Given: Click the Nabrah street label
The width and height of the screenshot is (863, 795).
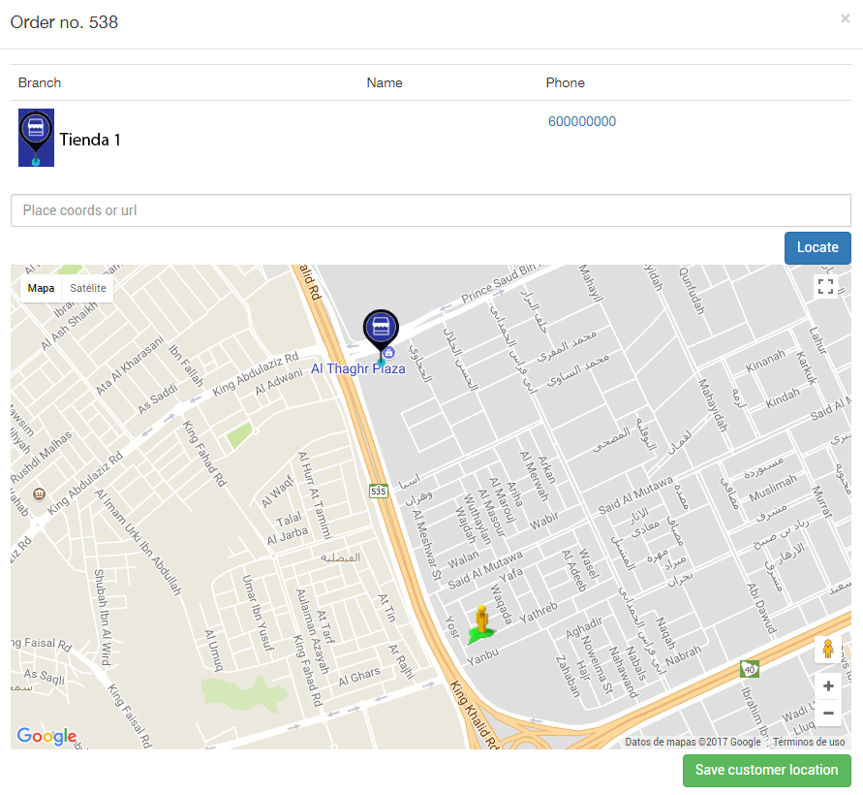Looking at the screenshot, I should pyautogui.click(x=683, y=655).
